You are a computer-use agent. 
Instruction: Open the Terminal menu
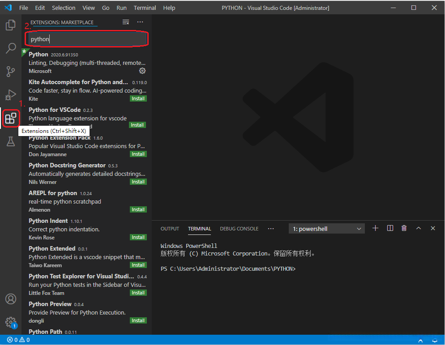(x=145, y=8)
